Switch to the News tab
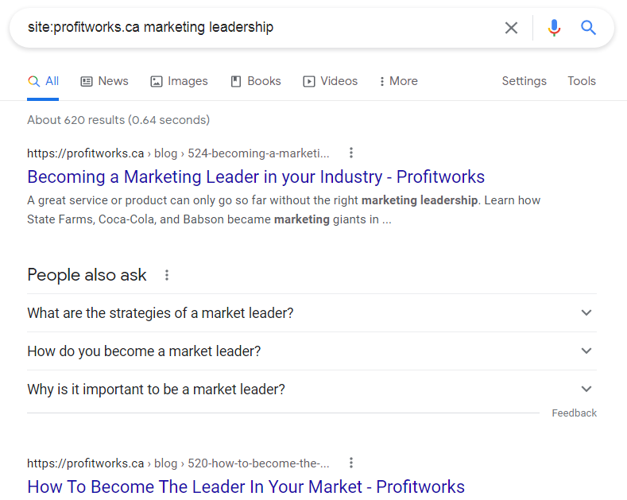The image size is (627, 500). coord(104,81)
